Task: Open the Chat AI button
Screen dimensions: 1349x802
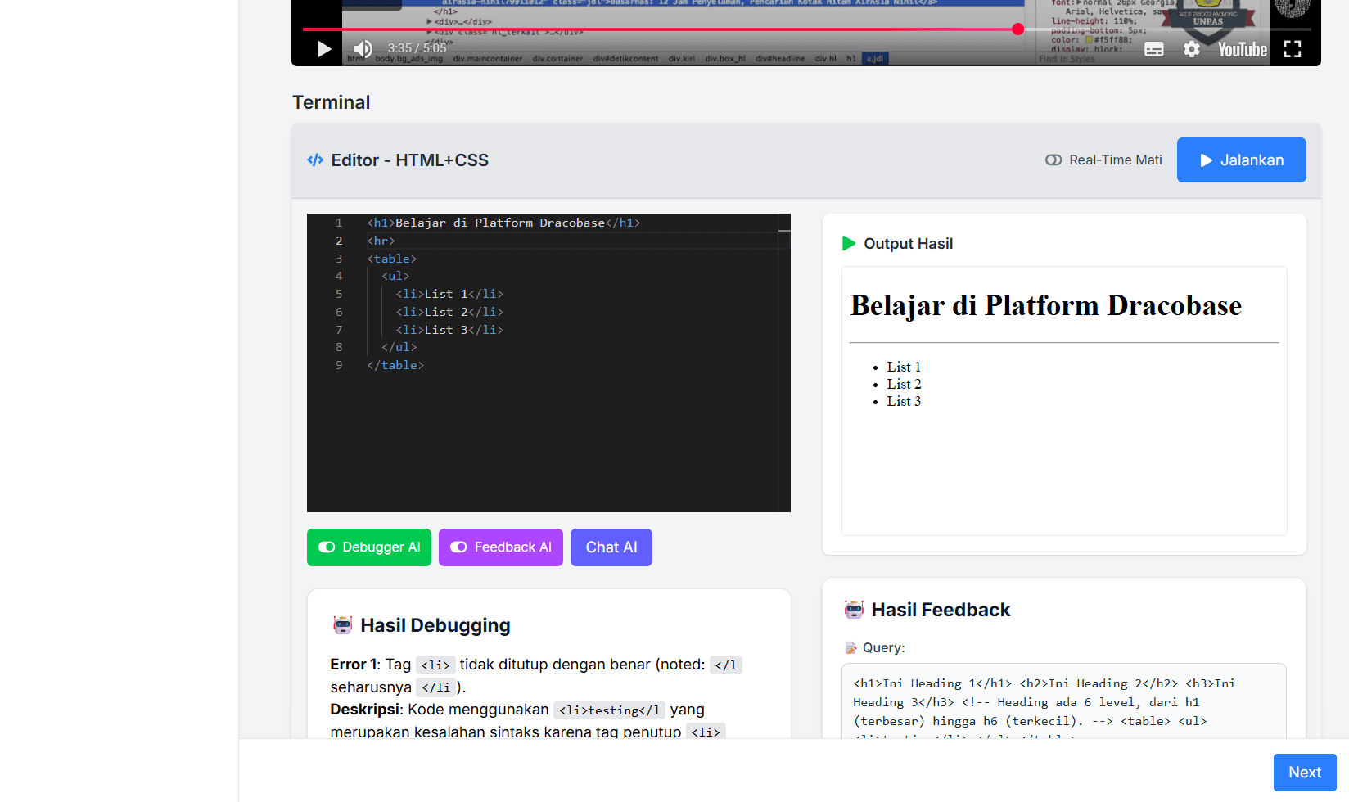Action: (611, 547)
